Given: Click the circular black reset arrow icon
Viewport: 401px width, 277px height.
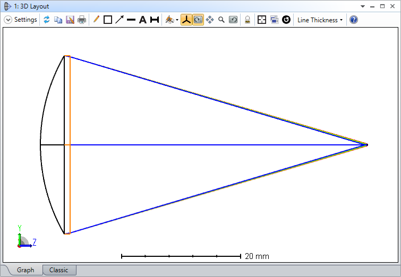Looking at the screenshot, I should (x=286, y=20).
